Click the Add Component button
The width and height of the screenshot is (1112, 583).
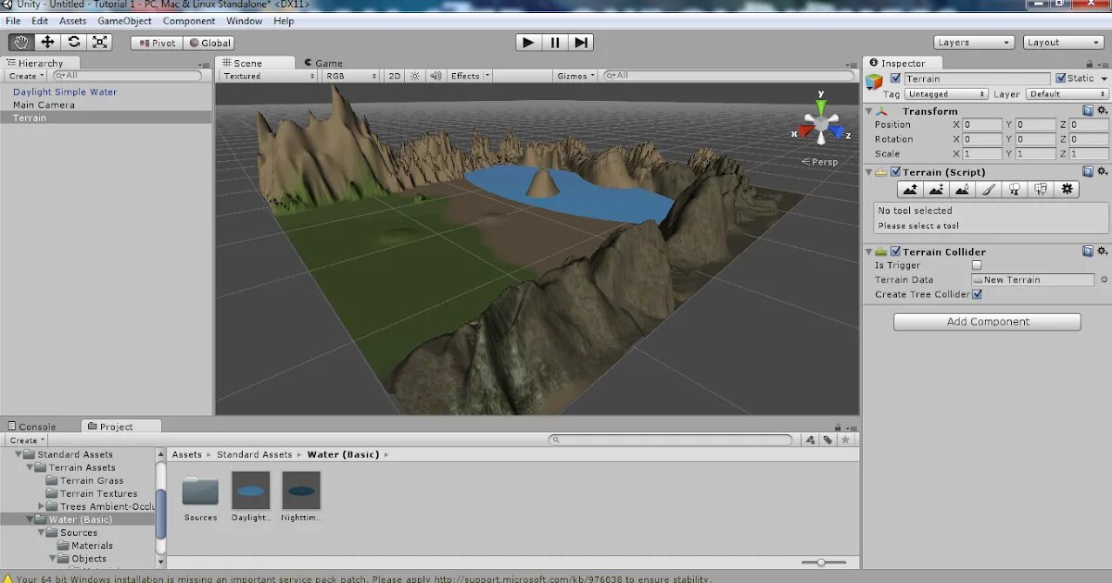point(987,322)
